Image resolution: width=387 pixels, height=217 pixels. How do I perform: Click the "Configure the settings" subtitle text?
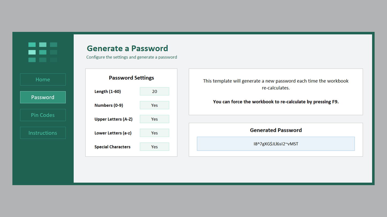coord(131,57)
